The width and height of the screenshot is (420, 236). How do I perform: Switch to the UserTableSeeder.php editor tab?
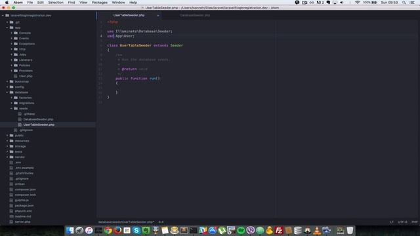[x=129, y=15]
